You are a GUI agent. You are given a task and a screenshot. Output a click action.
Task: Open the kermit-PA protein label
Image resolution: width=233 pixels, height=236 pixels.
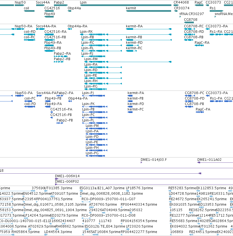tap(136, 93)
